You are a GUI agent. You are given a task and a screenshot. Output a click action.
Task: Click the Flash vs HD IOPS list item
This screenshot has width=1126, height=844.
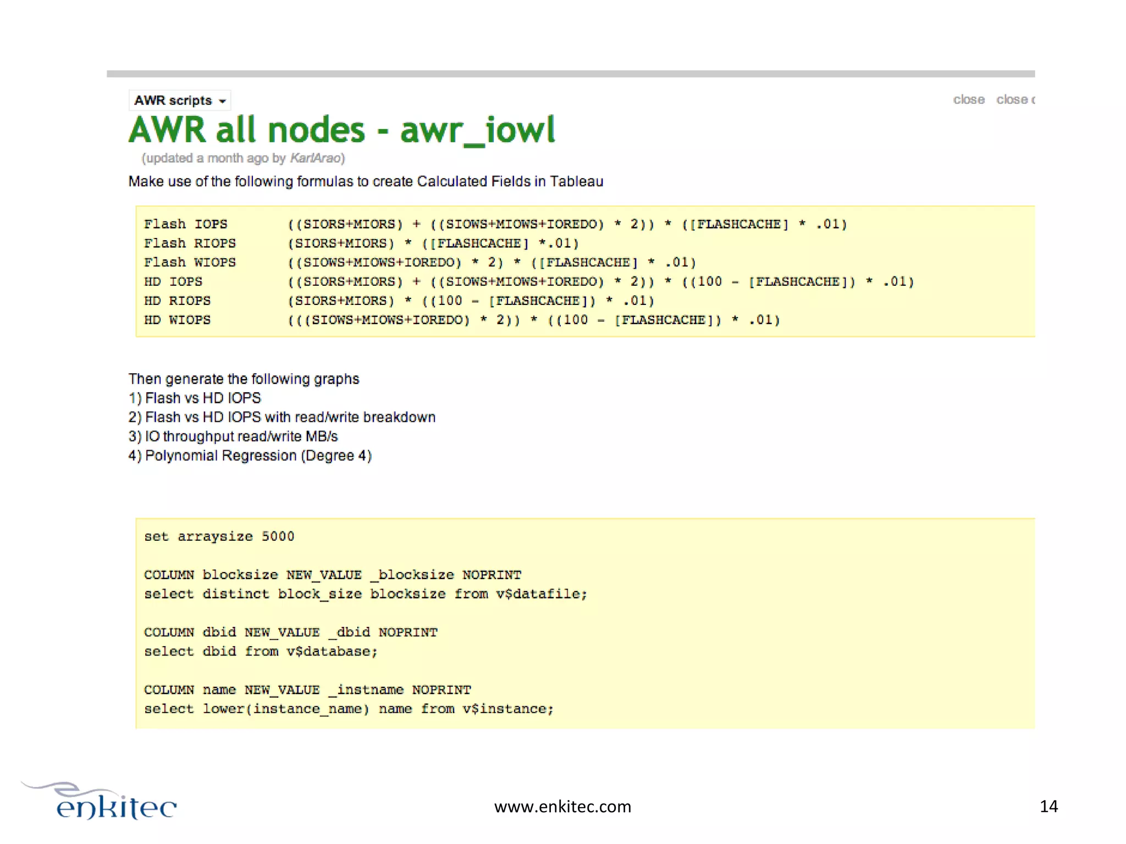[195, 398]
